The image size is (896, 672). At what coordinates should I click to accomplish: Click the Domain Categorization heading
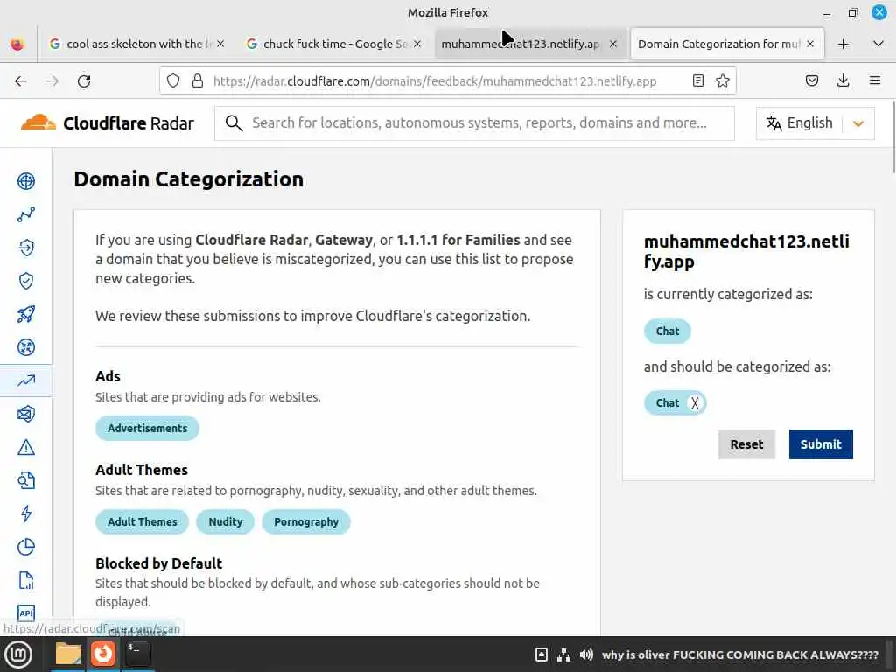(x=189, y=179)
